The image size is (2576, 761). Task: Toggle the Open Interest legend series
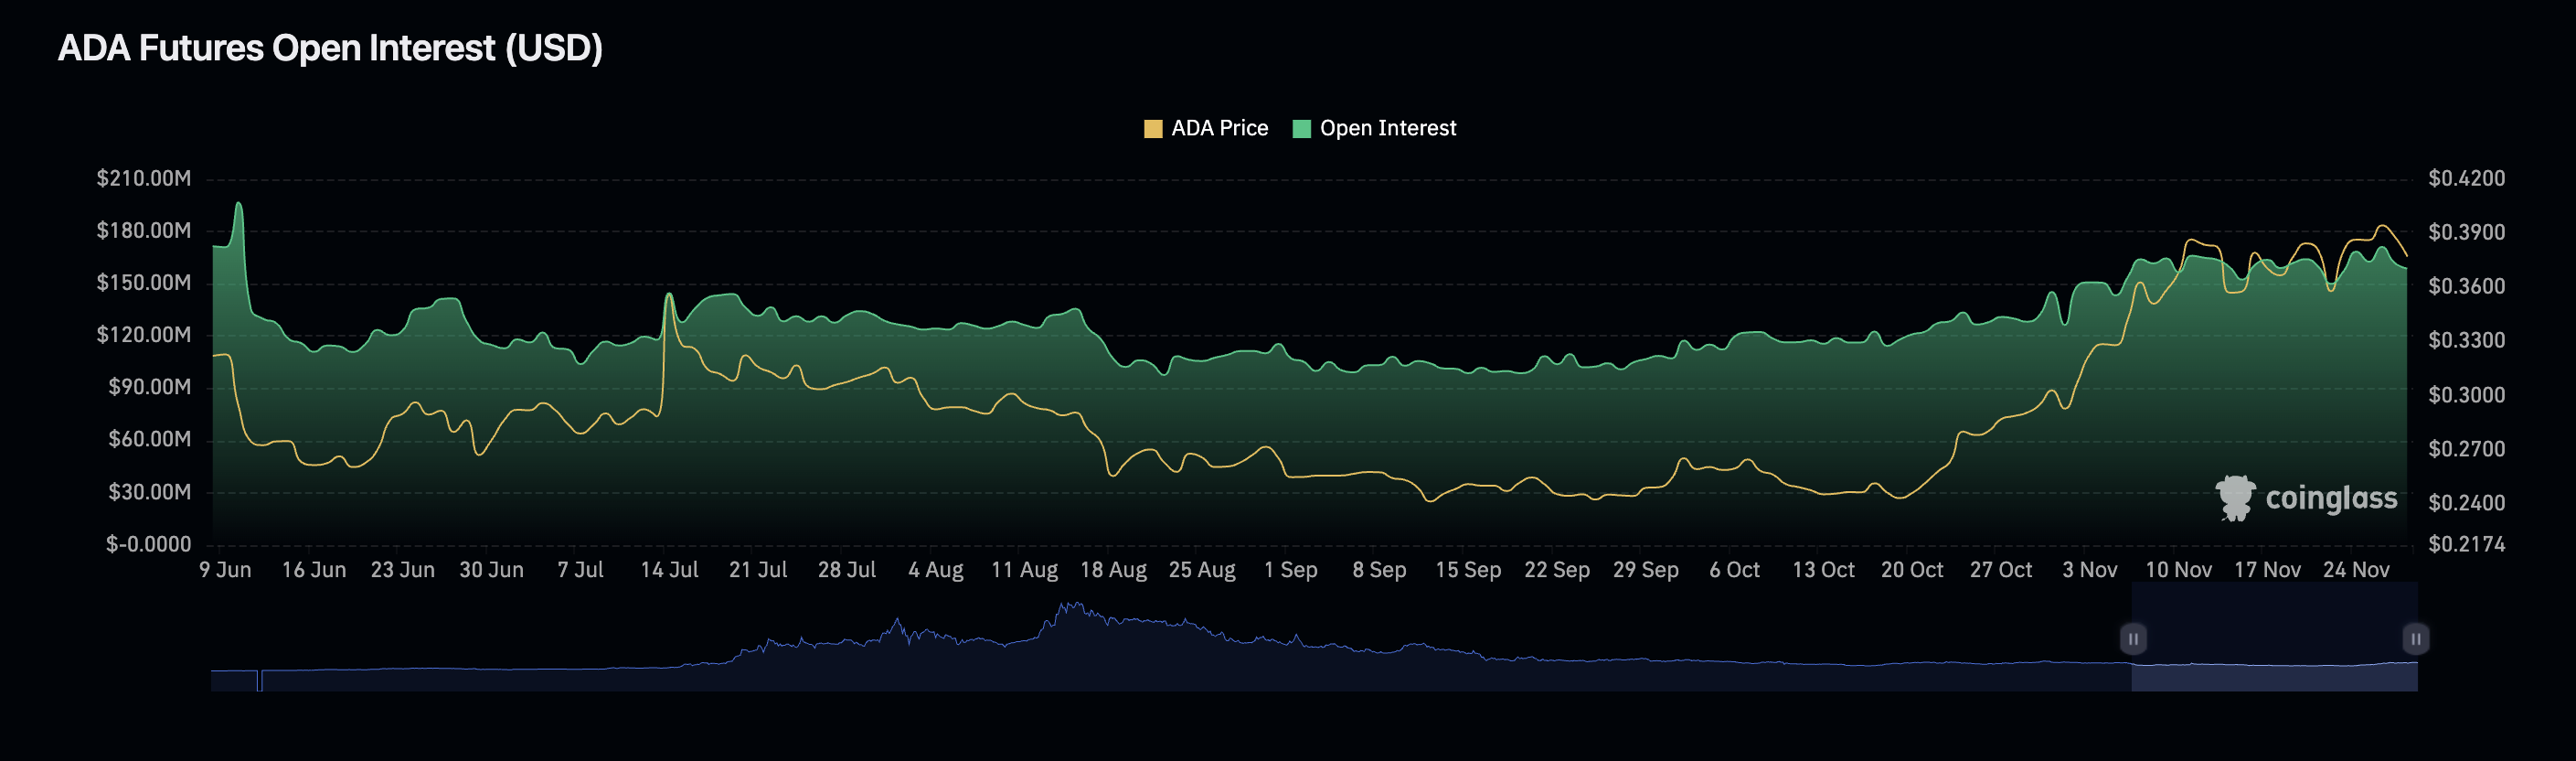pyautogui.click(x=1375, y=128)
